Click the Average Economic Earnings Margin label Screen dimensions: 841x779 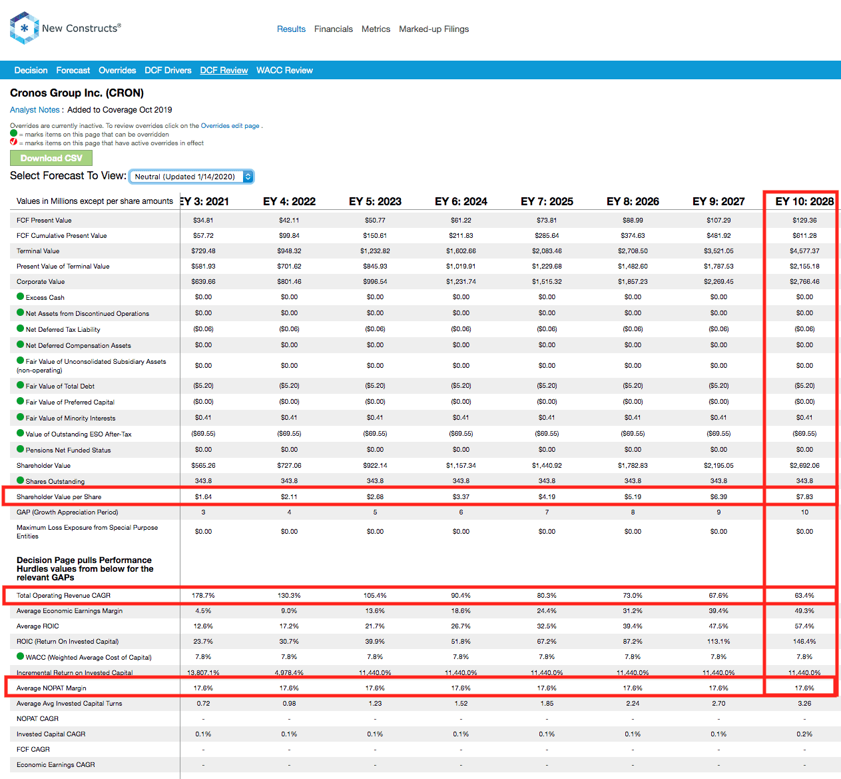pos(69,610)
